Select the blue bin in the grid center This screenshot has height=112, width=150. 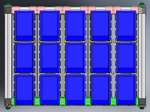click(75, 58)
